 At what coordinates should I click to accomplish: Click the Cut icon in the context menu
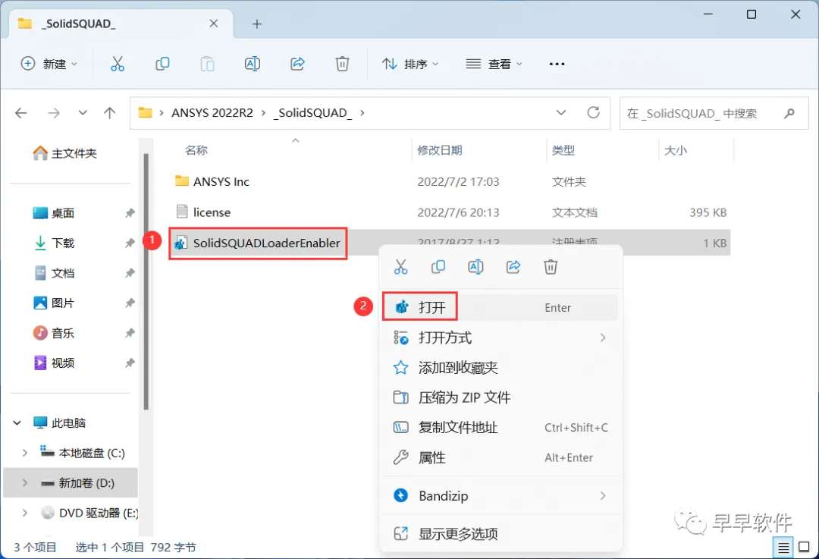pyautogui.click(x=400, y=267)
